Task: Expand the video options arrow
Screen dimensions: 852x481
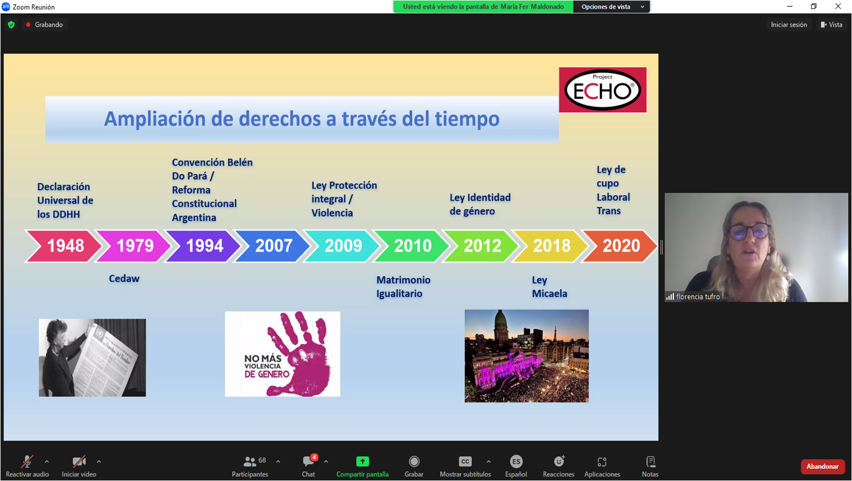Action: coord(99,461)
